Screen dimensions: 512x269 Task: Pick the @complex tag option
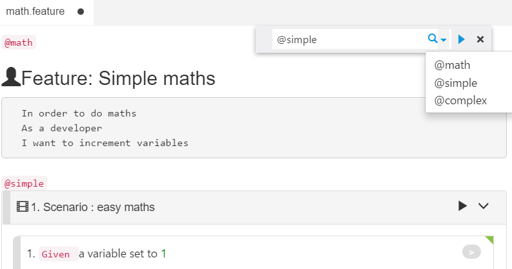tap(460, 101)
